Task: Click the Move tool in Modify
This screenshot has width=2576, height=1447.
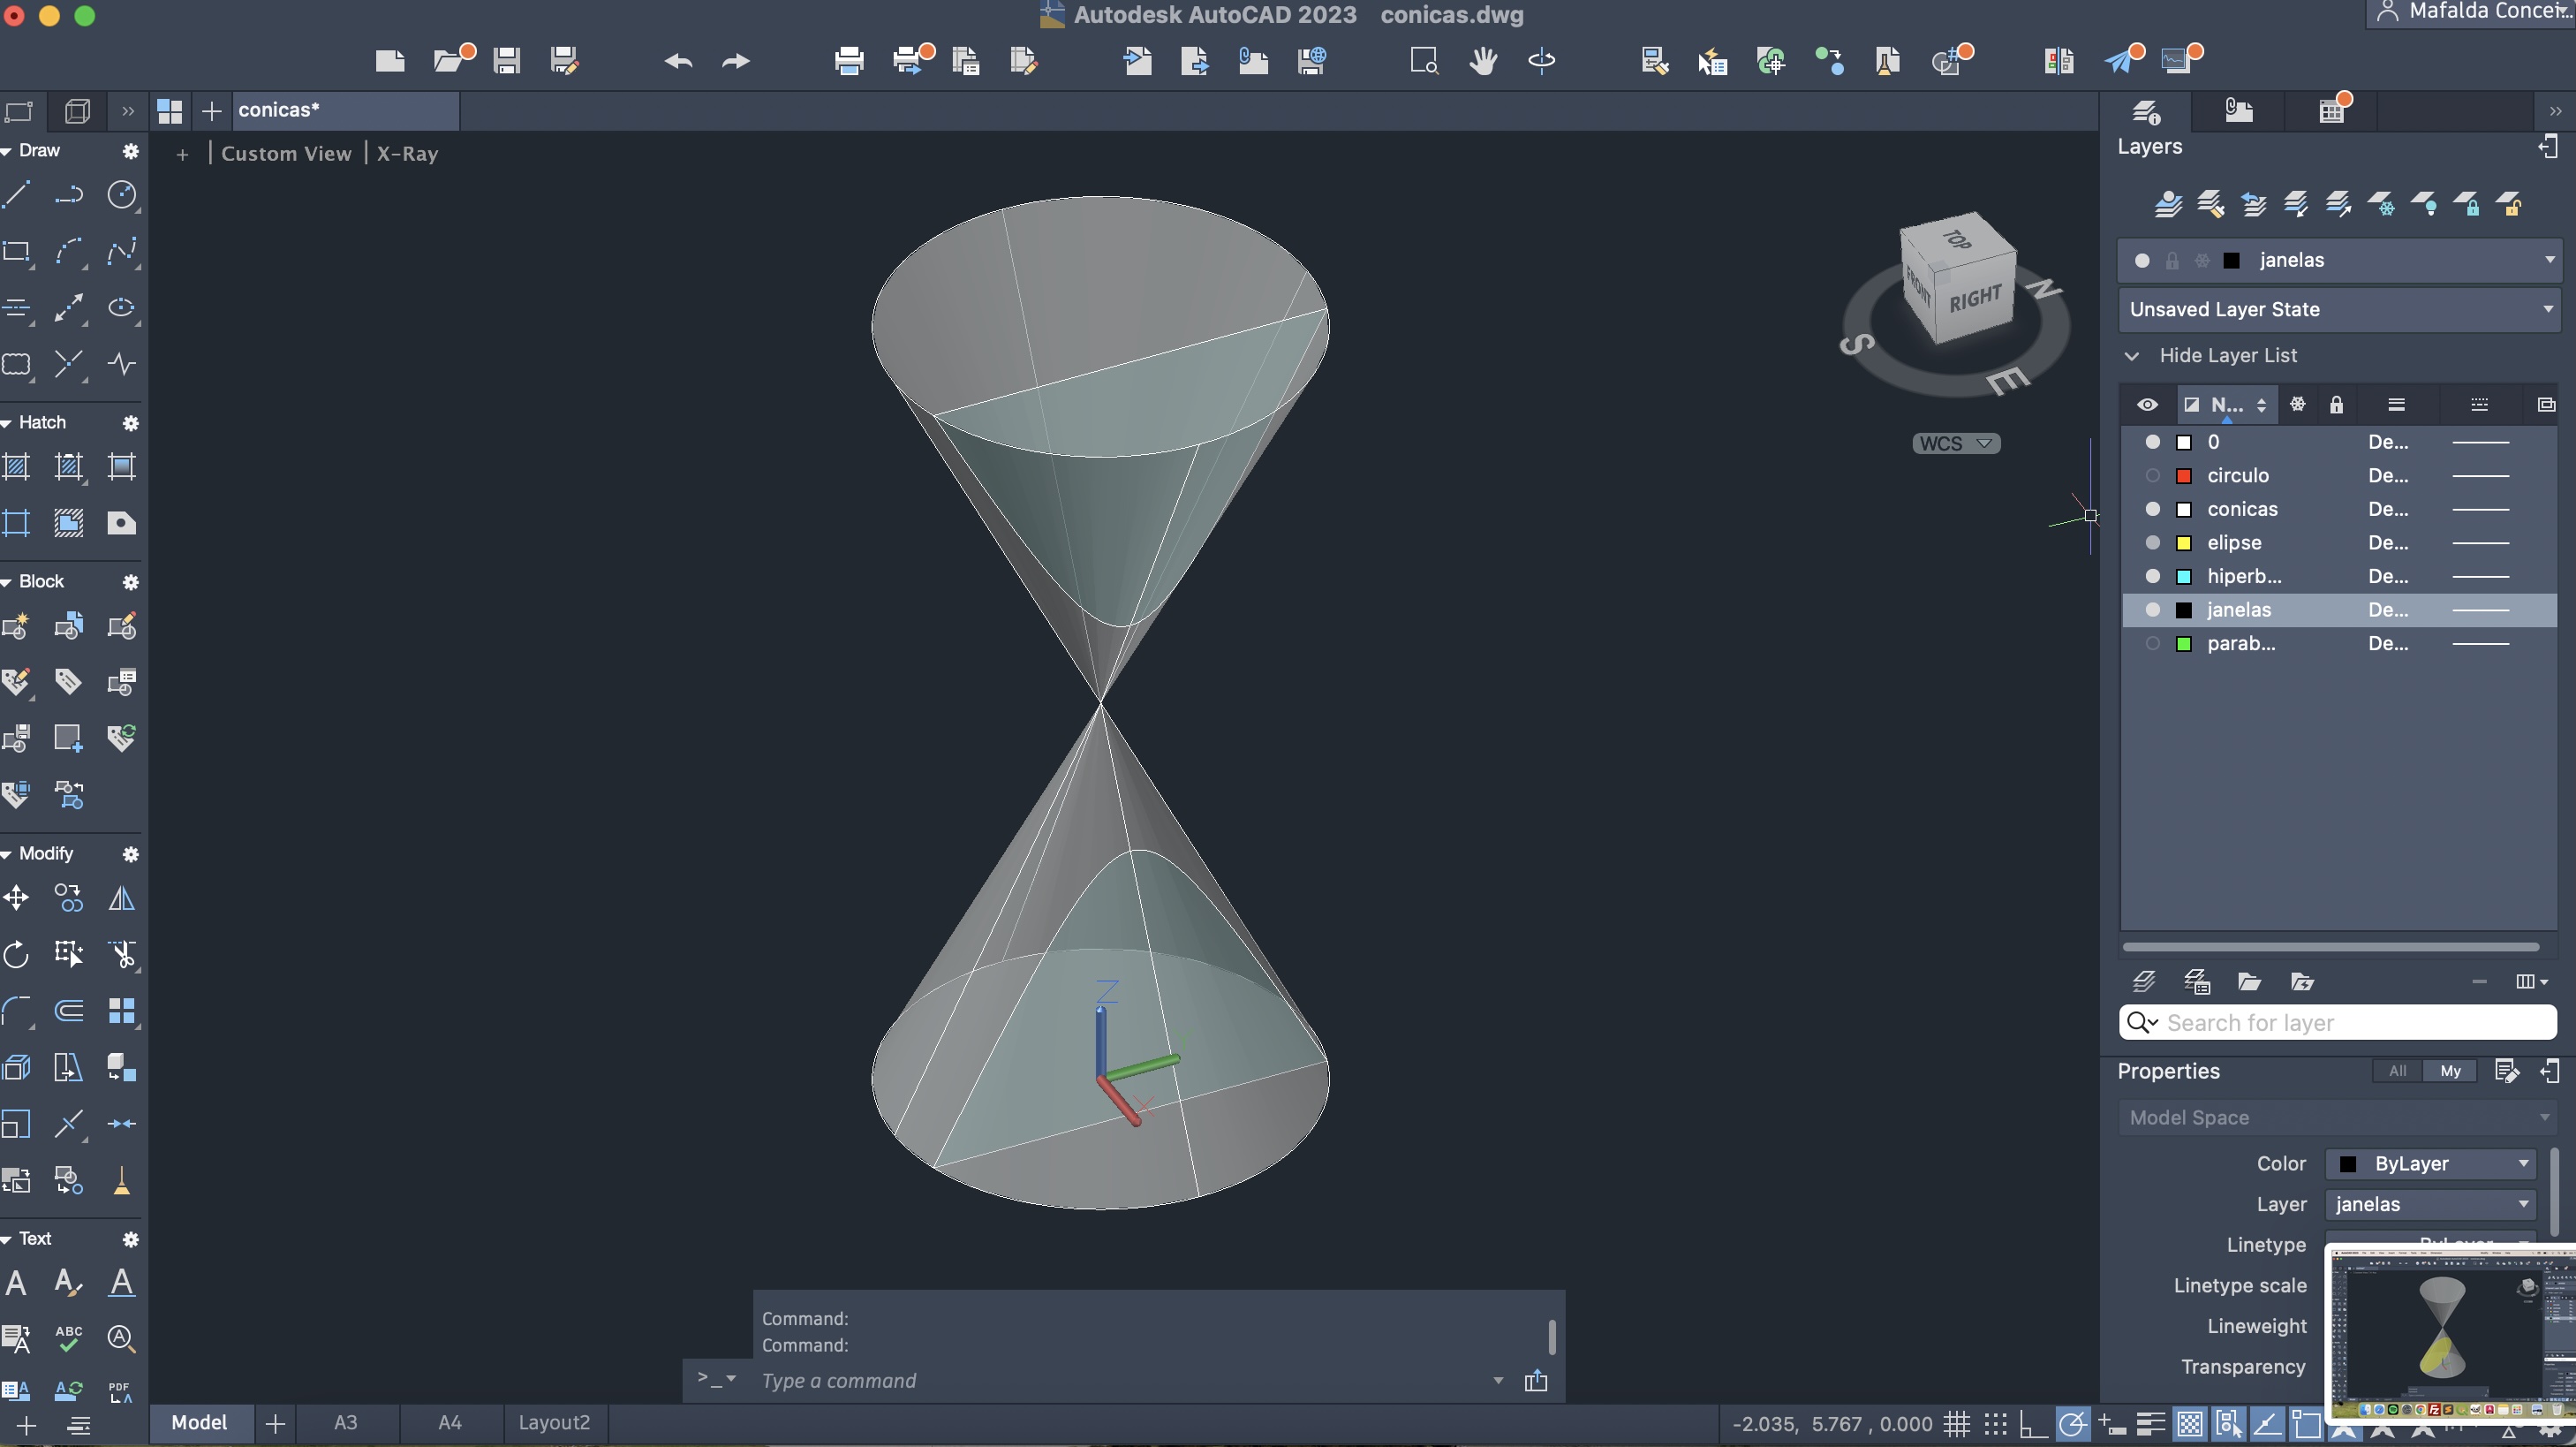Action: [x=17, y=898]
